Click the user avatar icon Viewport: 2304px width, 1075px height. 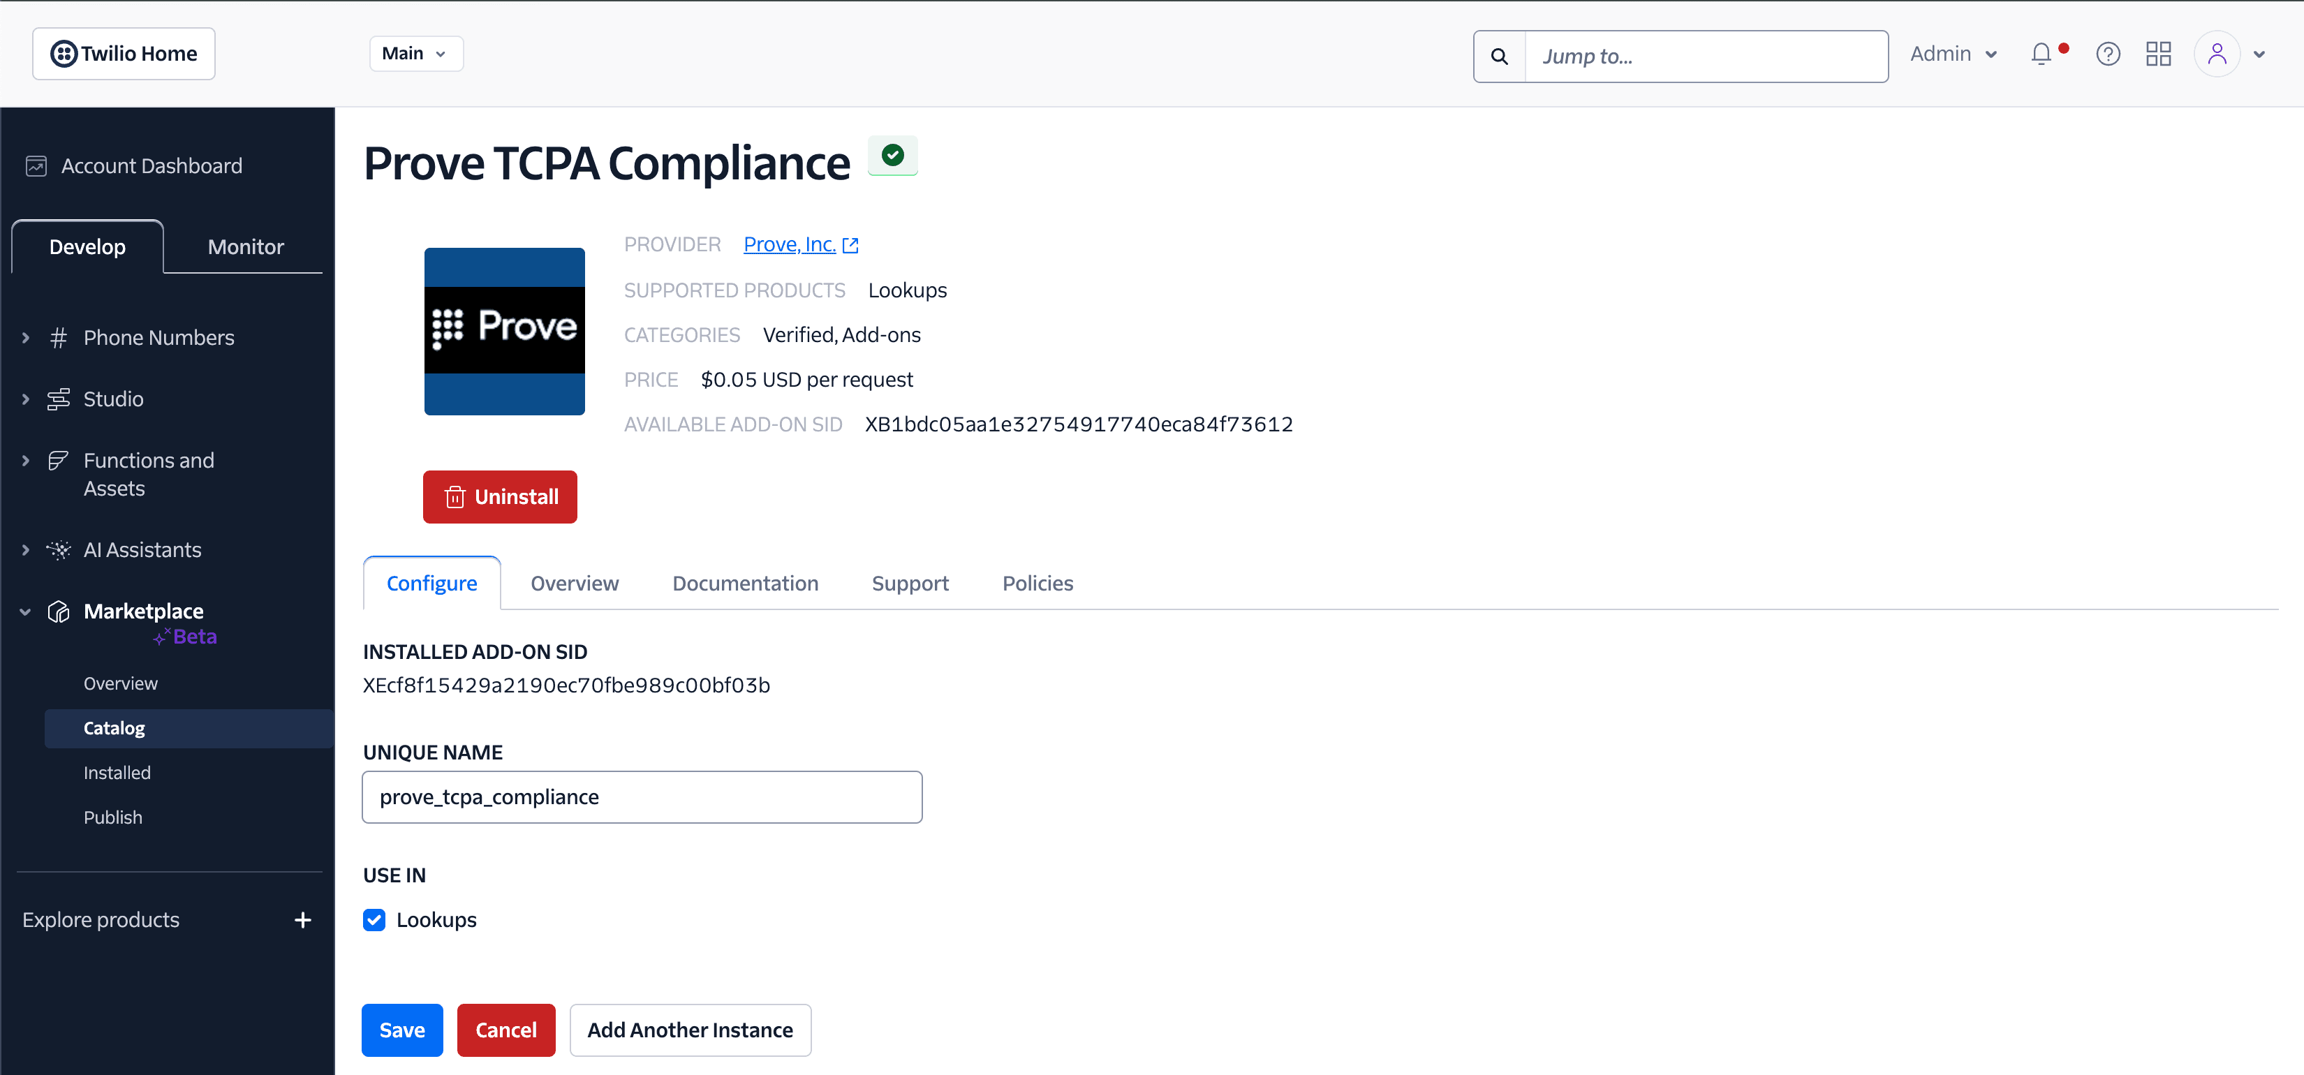coord(2217,54)
